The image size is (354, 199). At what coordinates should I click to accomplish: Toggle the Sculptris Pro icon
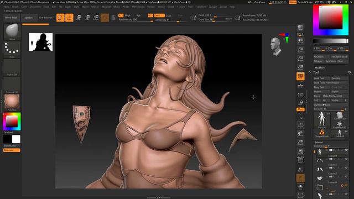tap(113, 18)
